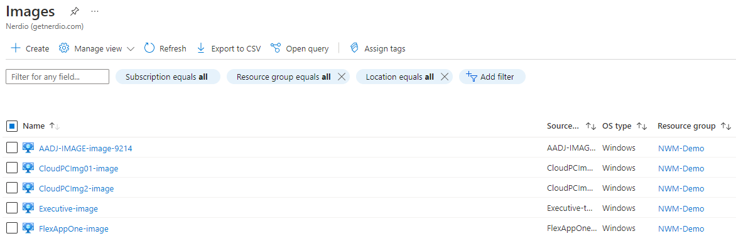Click the Resource group column header text

[x=687, y=126]
